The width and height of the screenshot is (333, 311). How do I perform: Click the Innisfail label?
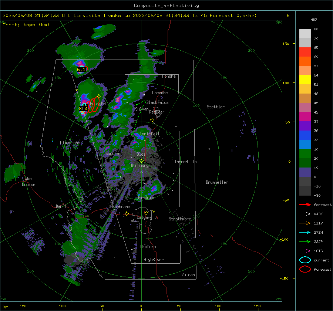tap(149, 134)
